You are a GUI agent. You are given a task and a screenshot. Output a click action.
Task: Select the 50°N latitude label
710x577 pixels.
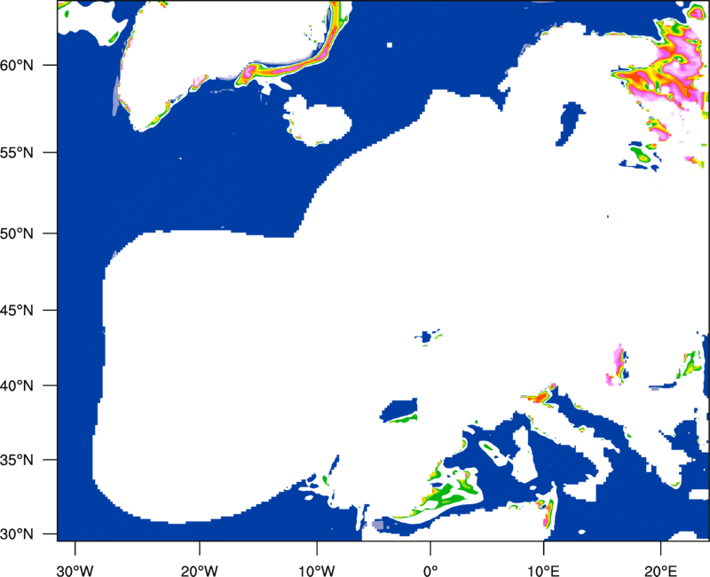(17, 233)
